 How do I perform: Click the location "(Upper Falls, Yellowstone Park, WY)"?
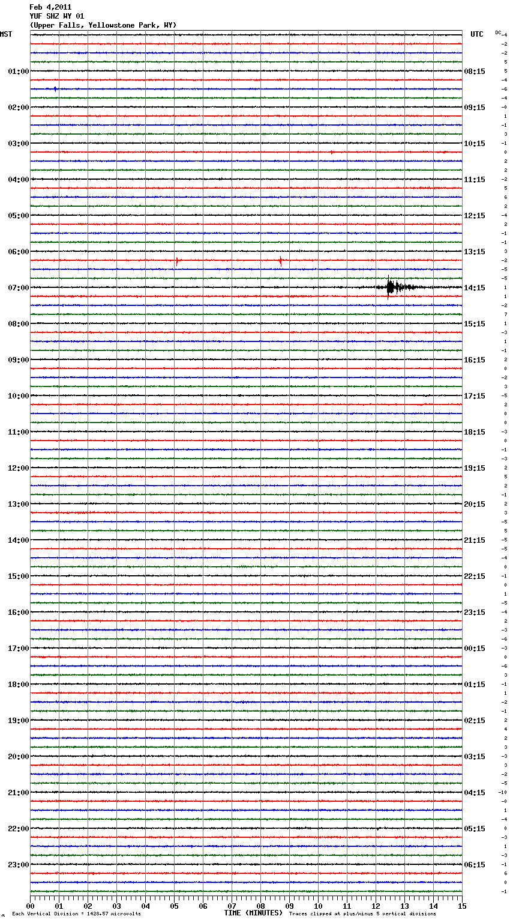[103, 25]
